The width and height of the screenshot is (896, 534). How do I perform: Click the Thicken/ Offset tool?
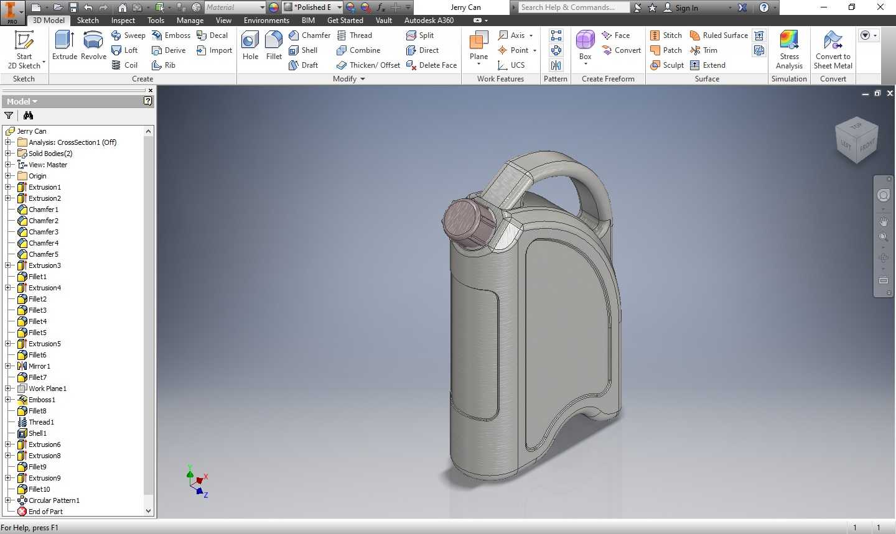(x=368, y=65)
